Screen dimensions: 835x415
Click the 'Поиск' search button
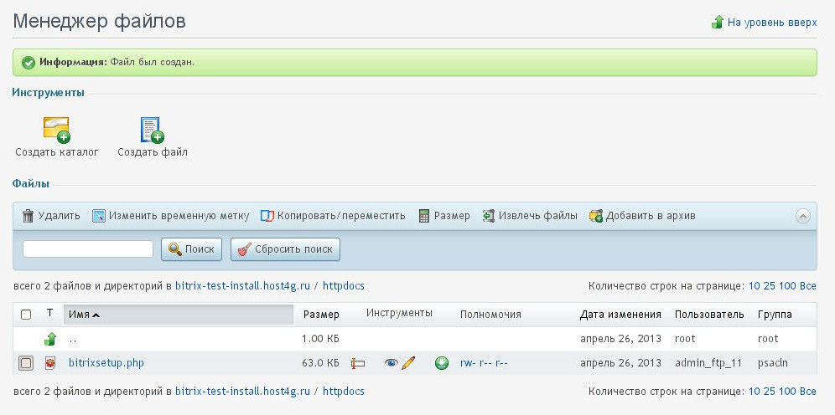pos(192,249)
